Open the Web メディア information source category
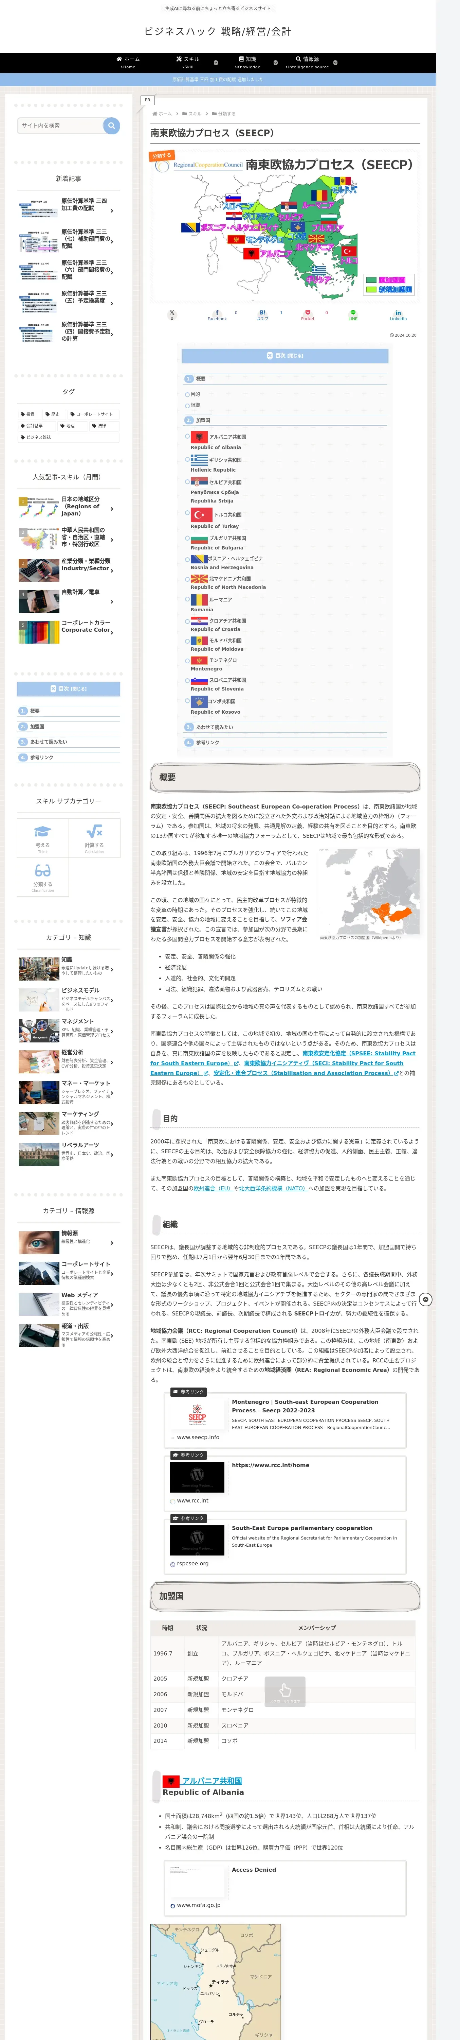 coord(69,1304)
